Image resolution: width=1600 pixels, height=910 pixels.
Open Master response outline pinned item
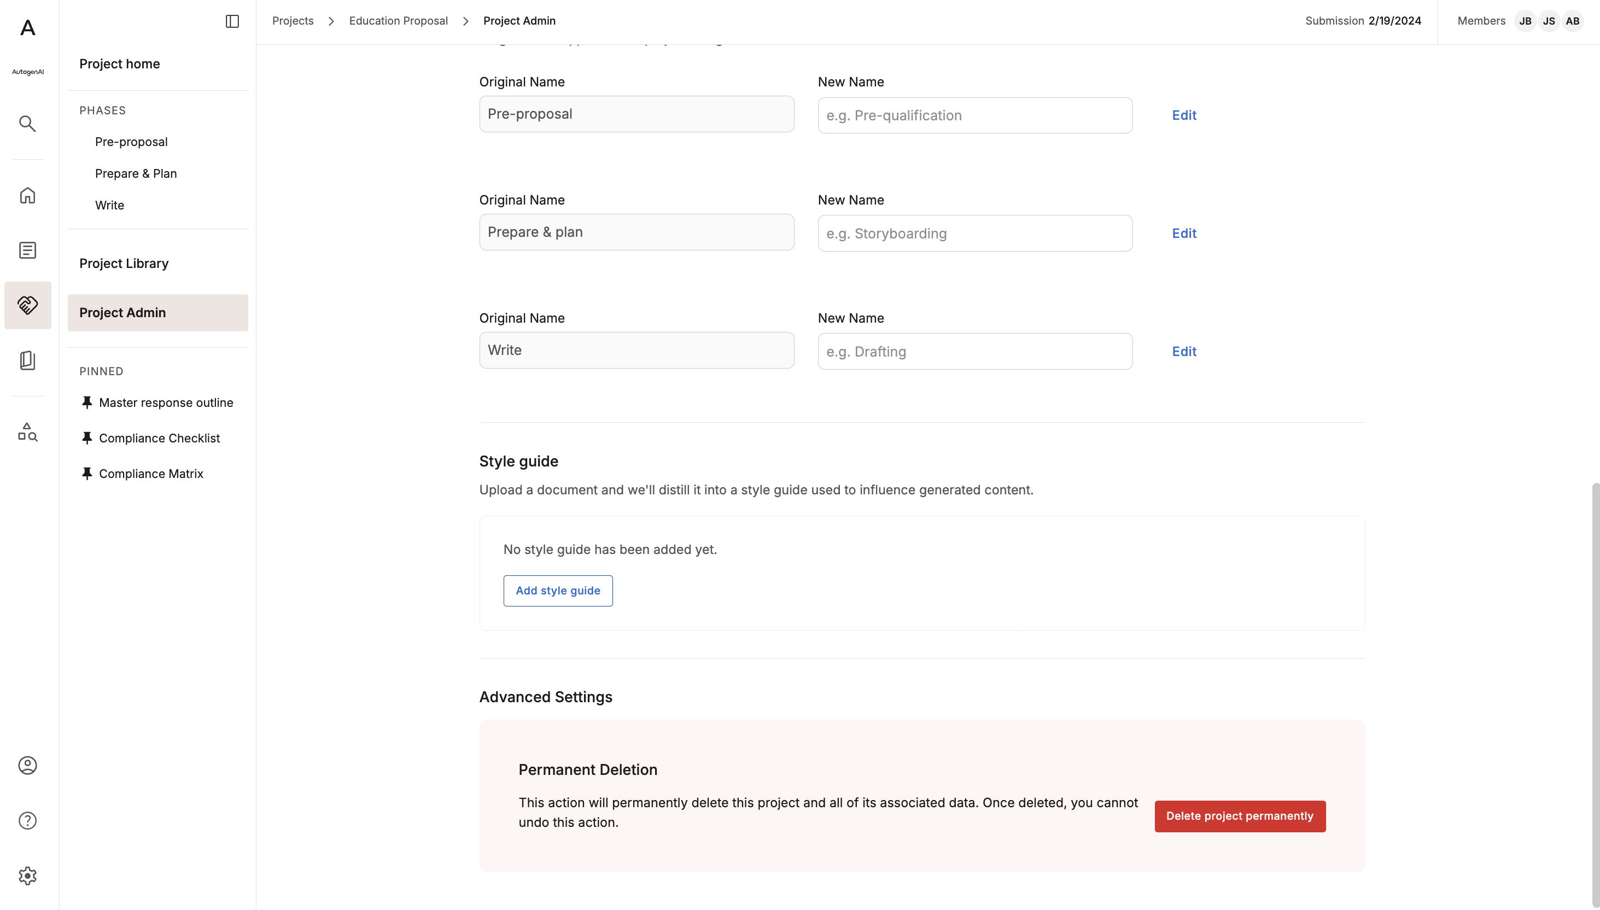[x=166, y=402]
